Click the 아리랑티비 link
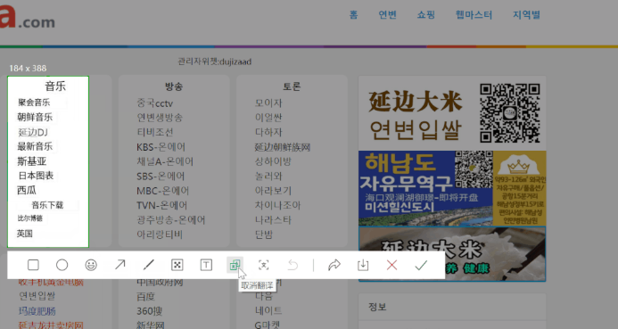This screenshot has height=329, width=618. [160, 234]
